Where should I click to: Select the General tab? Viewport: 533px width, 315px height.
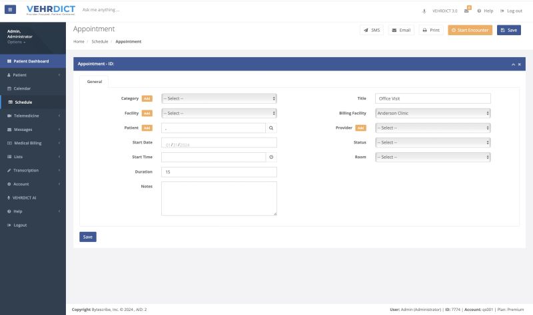coord(95,81)
